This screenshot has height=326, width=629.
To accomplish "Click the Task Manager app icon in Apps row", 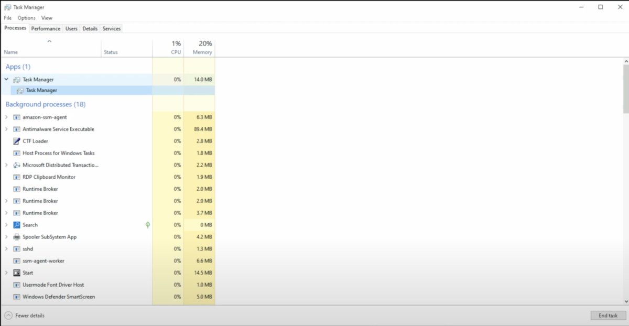I will pos(17,80).
